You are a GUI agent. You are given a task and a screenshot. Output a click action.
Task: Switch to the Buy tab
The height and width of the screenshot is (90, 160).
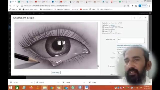[x=72, y=2]
